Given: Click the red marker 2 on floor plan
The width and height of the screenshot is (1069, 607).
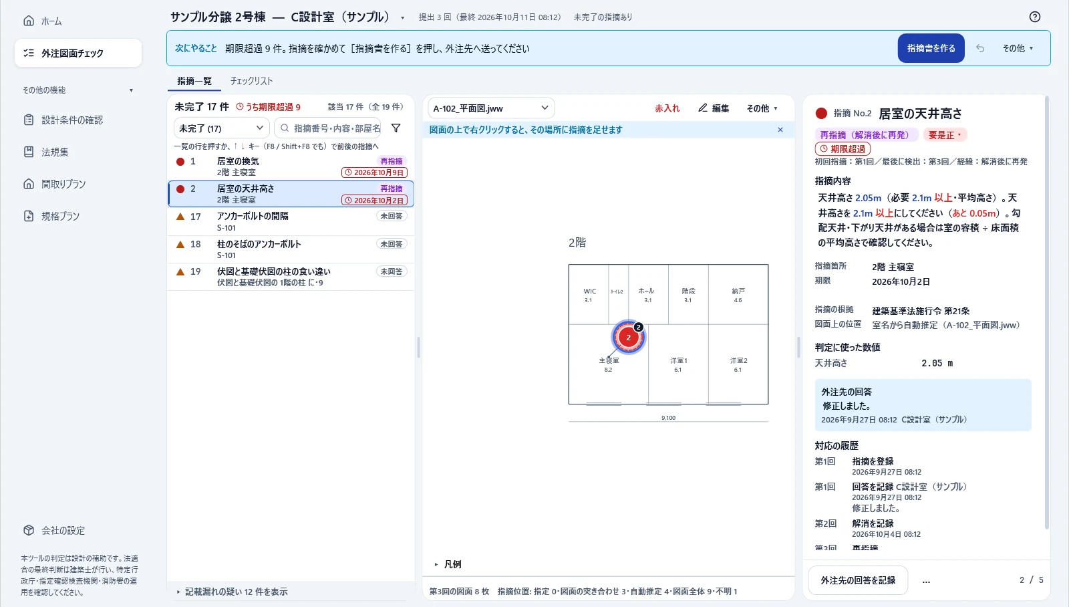Looking at the screenshot, I should tap(628, 338).
